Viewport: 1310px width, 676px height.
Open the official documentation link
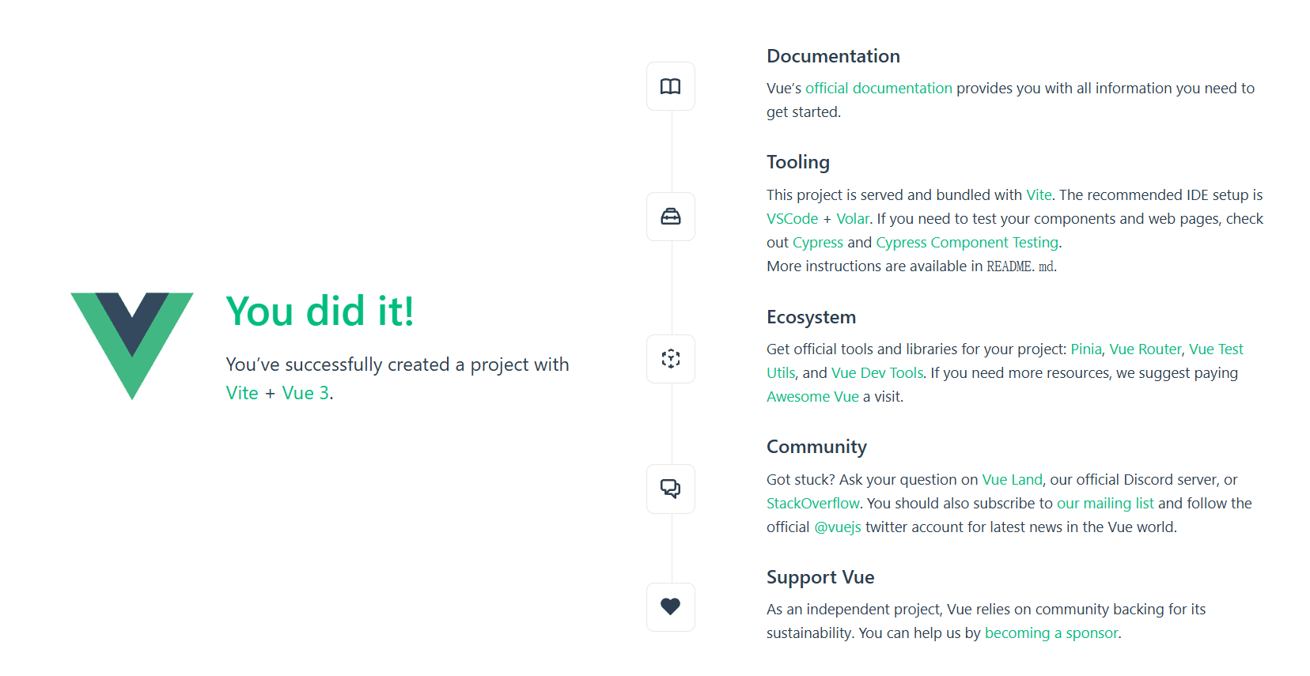tap(878, 89)
